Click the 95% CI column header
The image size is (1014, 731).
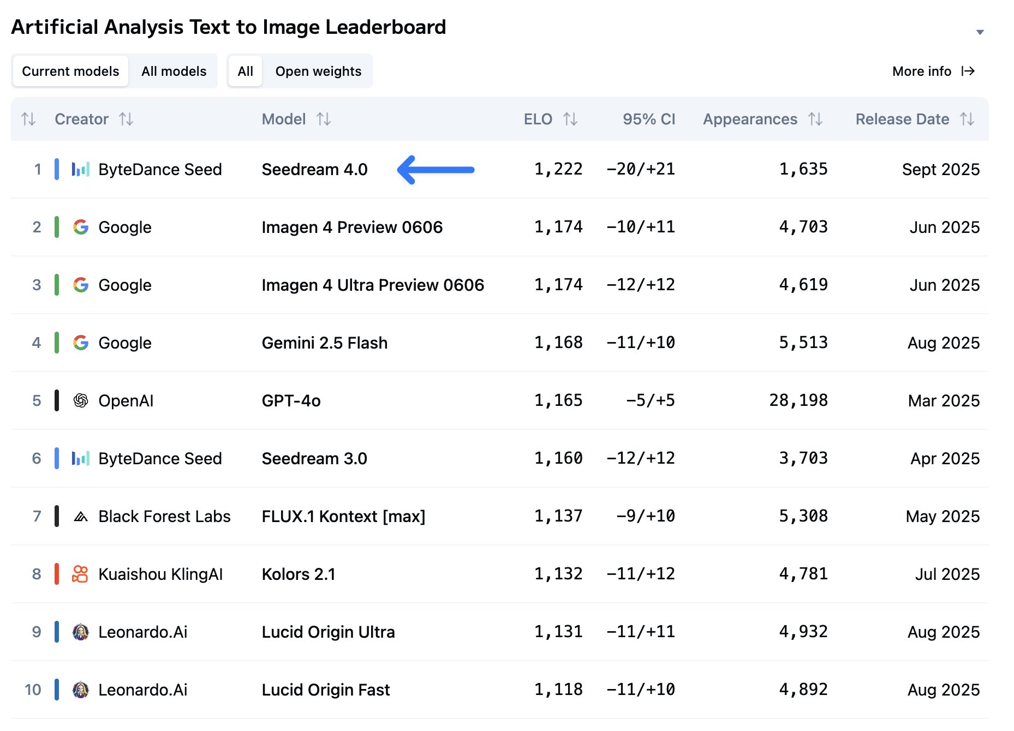pos(649,119)
